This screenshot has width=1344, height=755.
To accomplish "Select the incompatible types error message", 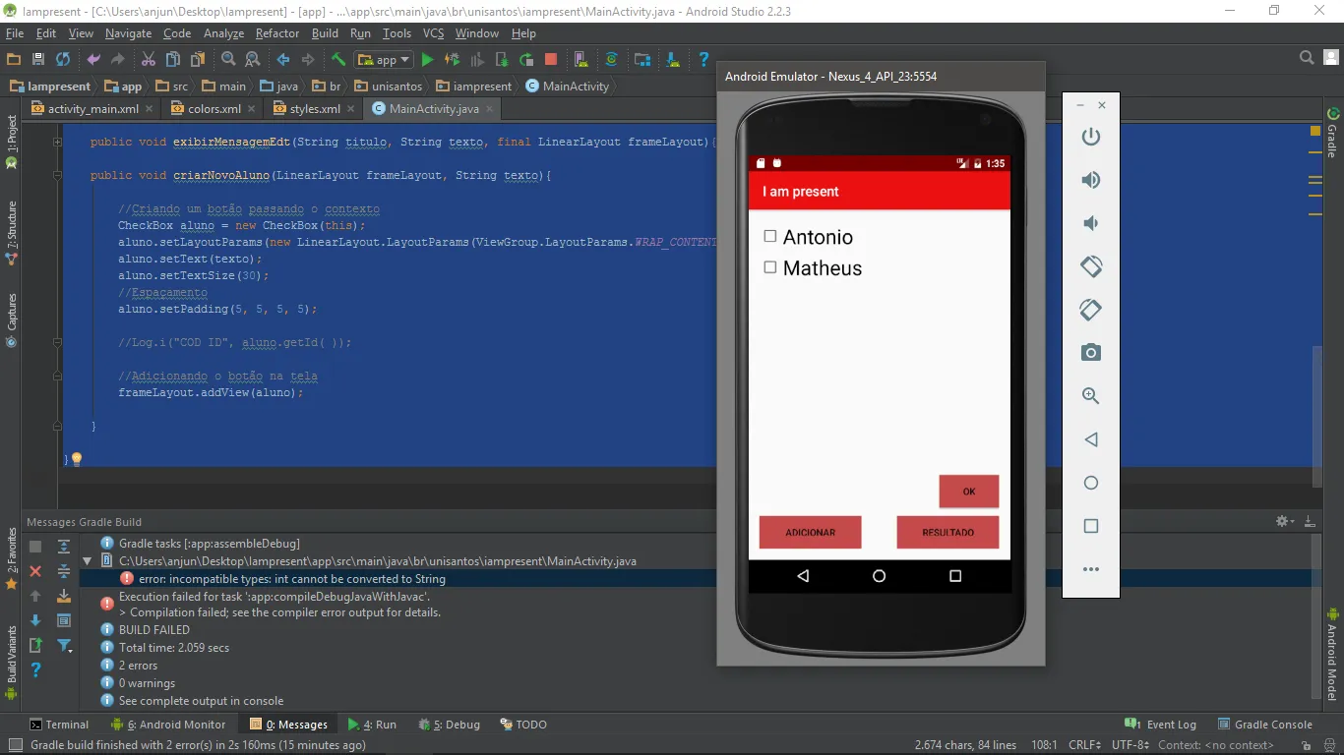I will tap(291, 579).
